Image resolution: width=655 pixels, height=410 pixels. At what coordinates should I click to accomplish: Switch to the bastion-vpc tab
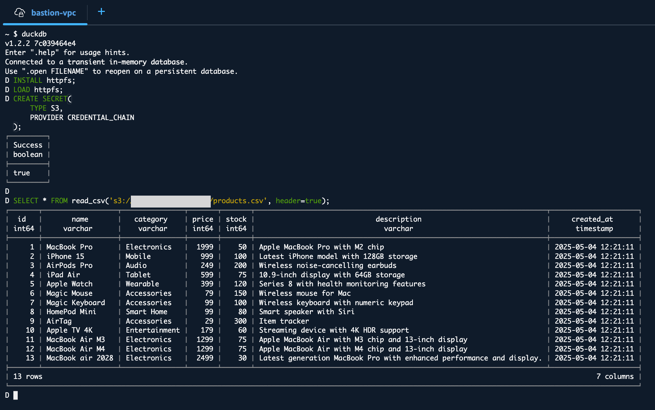tap(45, 13)
